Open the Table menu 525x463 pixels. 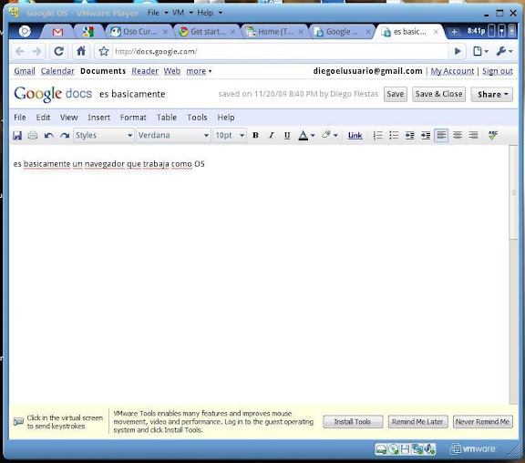coord(167,118)
